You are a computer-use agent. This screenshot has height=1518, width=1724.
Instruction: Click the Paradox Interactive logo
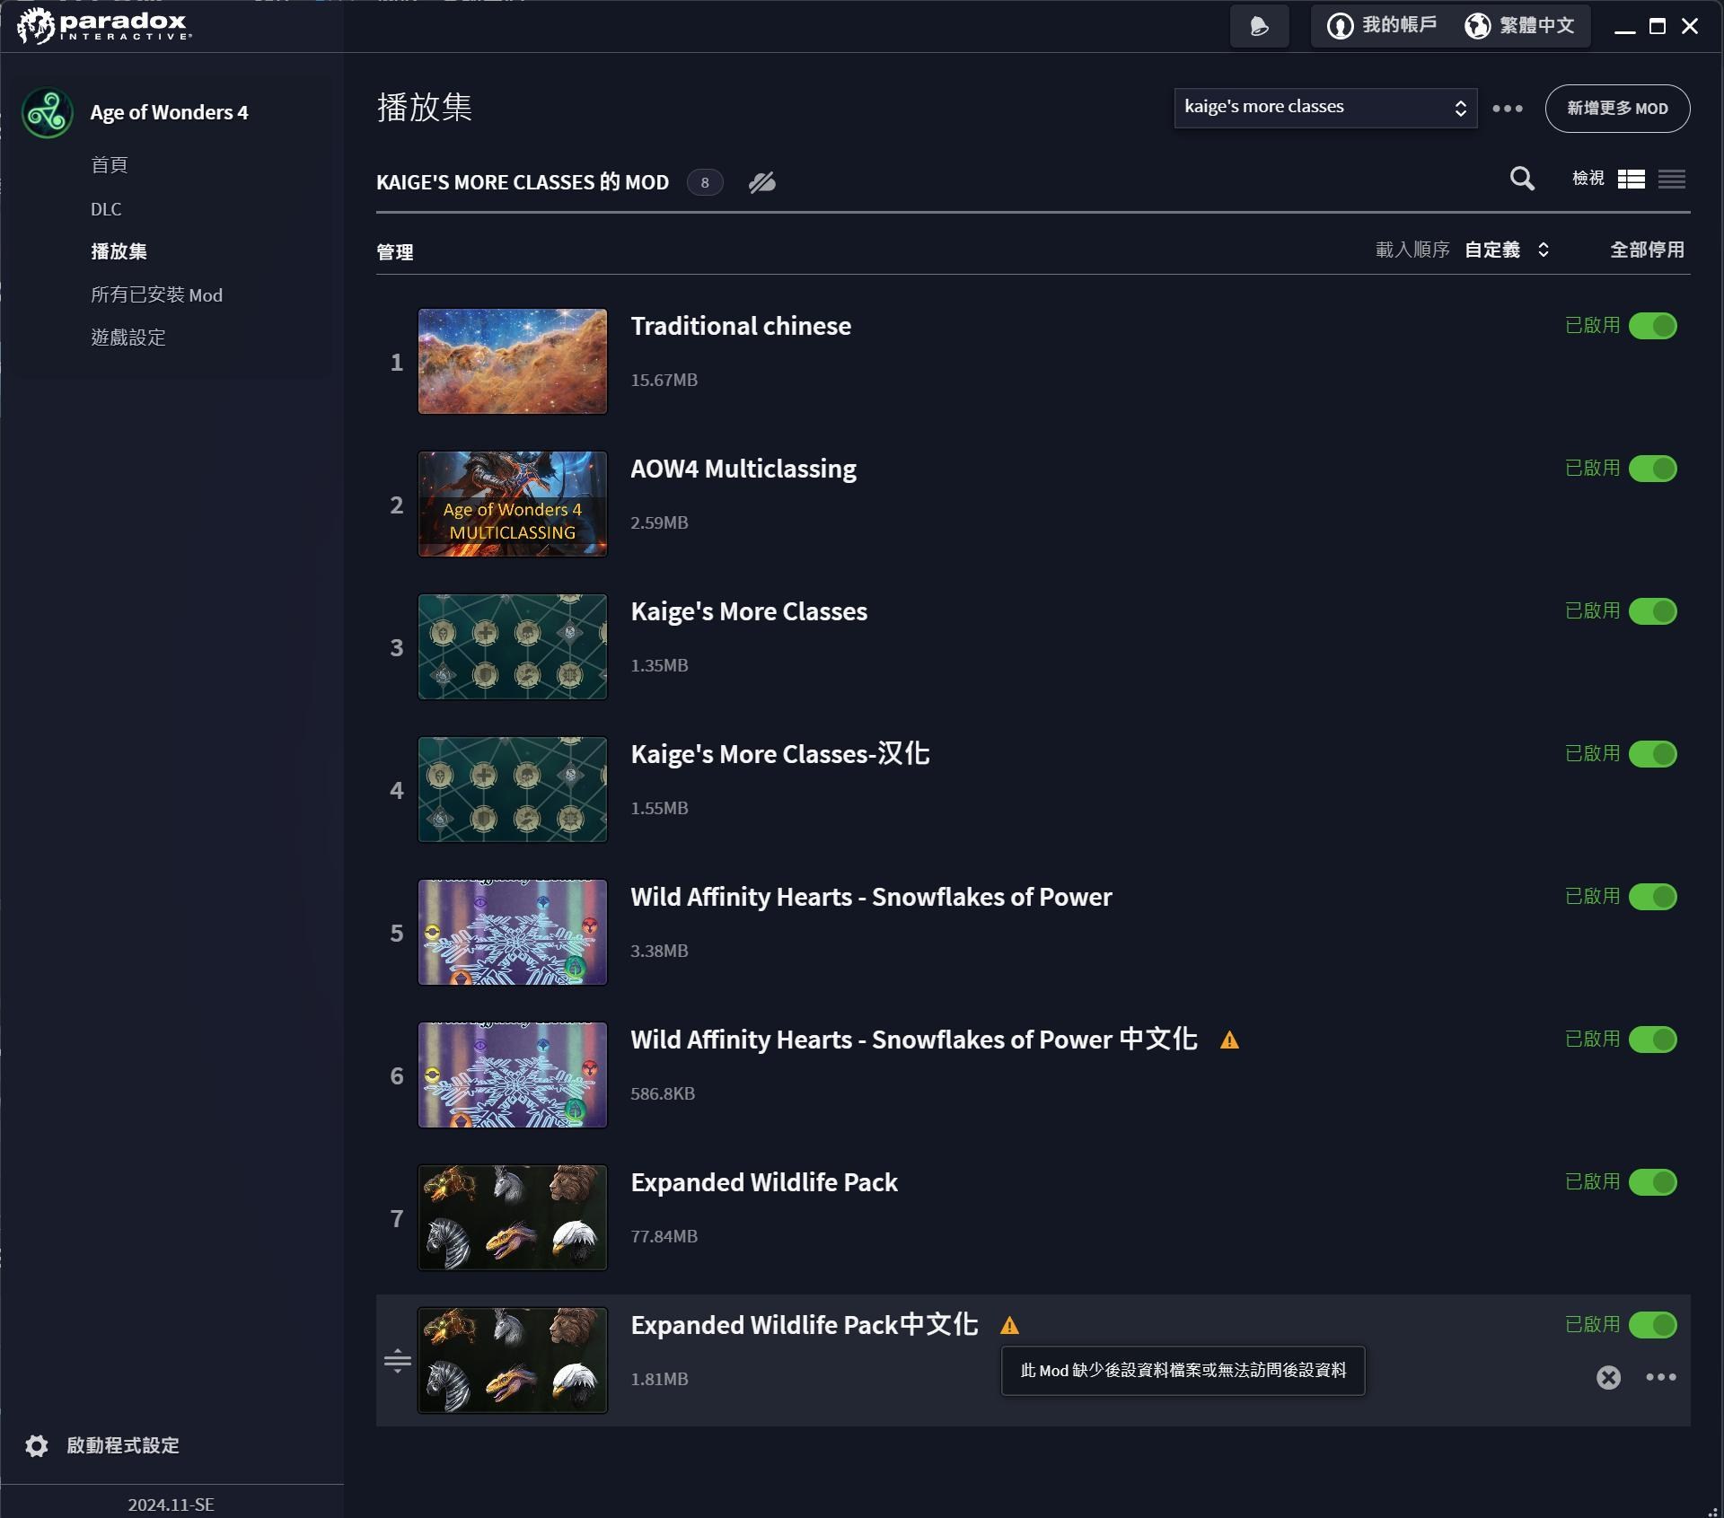point(104,25)
